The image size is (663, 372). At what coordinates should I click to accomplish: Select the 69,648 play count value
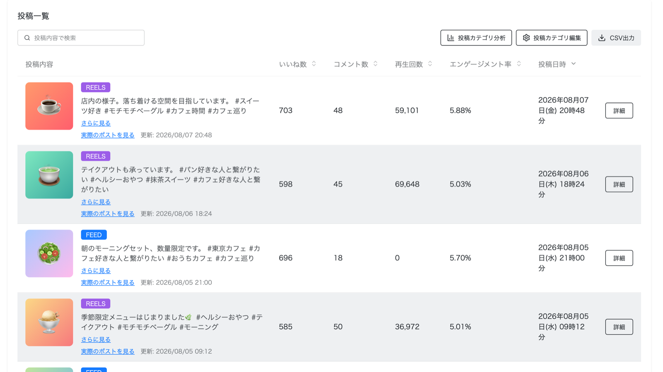pos(407,184)
